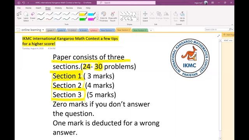Pick the thick black pen in bottom row

[40, 19]
